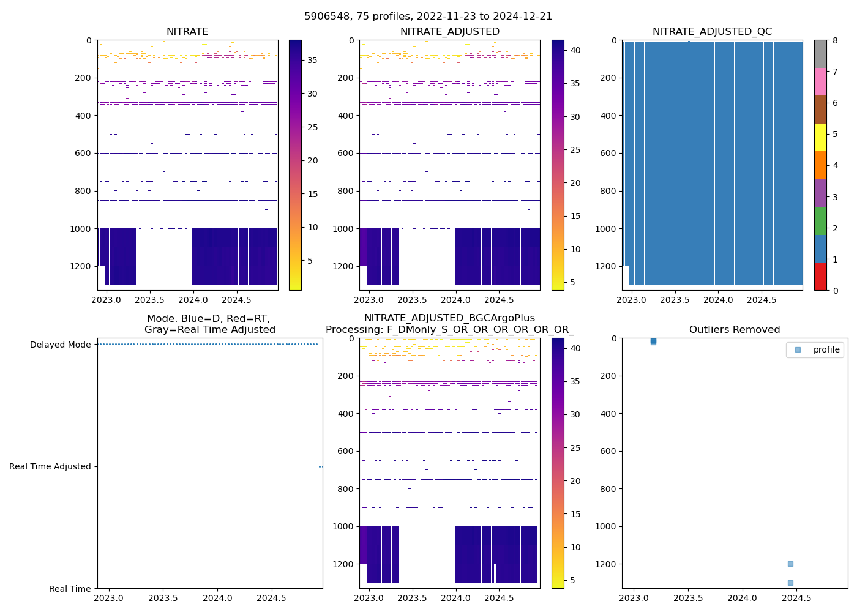Click the outlier marker at depth 1300

click(790, 583)
